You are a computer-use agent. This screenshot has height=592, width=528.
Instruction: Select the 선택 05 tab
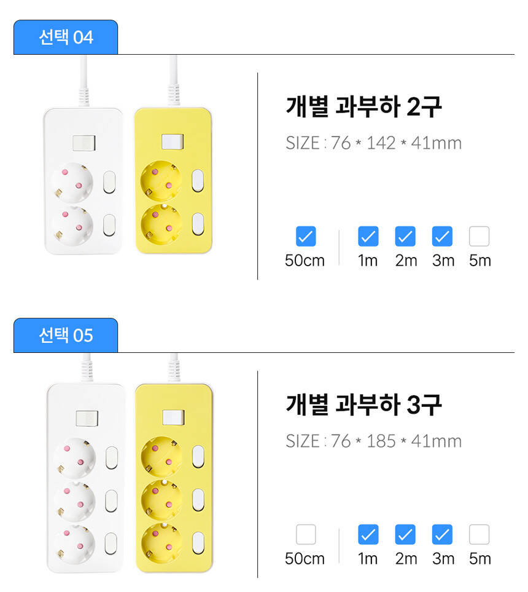click(66, 336)
